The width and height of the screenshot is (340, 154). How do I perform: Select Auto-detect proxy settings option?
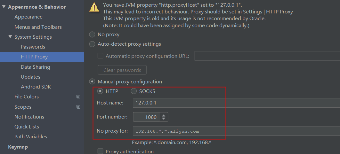click(x=92, y=44)
